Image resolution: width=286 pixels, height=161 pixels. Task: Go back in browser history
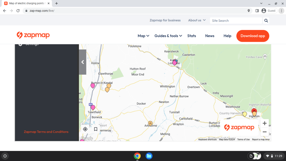click(5, 11)
